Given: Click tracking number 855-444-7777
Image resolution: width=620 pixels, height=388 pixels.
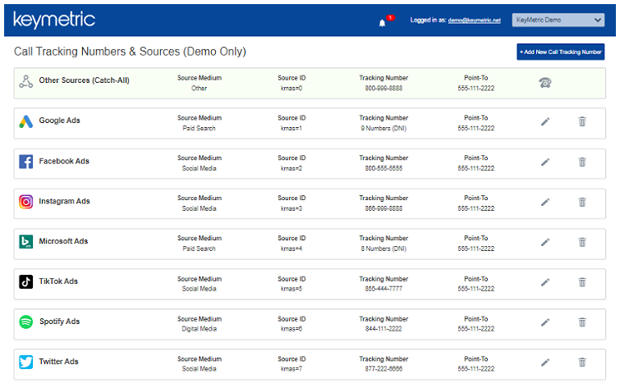Looking at the screenshot, I should pos(383,289).
